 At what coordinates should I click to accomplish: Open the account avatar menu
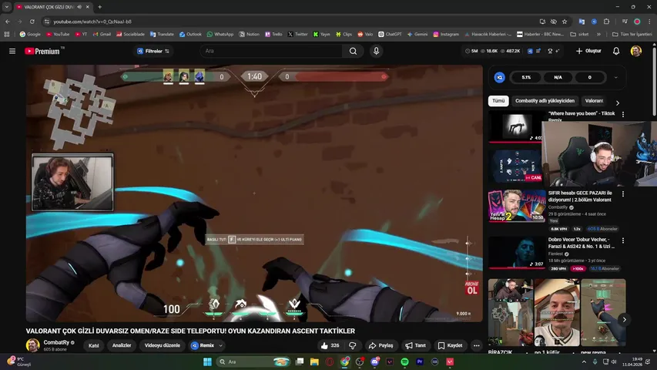635,51
